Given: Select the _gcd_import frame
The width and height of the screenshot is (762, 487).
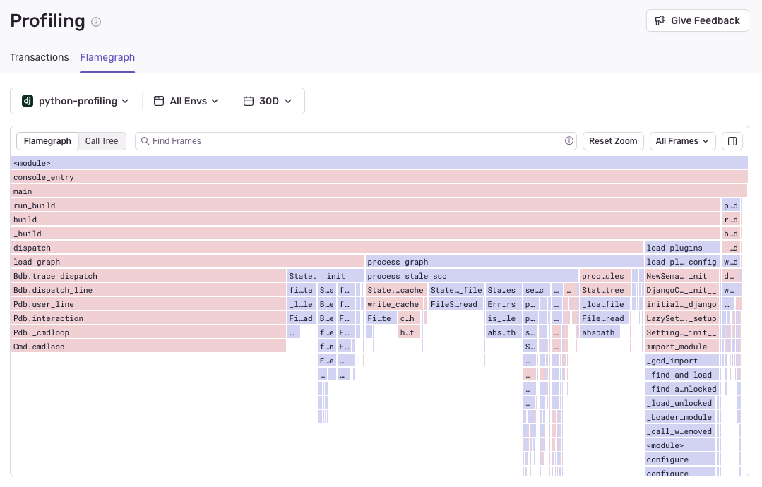Looking at the screenshot, I should coord(681,360).
